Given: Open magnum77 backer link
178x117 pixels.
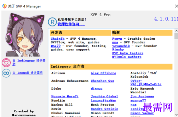Looking at the screenshot, I should coord(138,101).
